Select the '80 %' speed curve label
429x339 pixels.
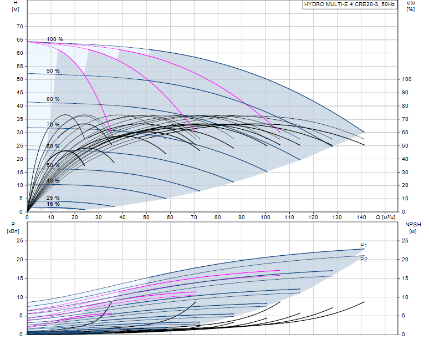click(53, 99)
